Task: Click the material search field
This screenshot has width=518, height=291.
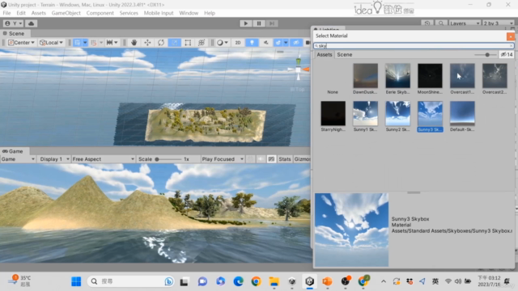Action: [414, 45]
